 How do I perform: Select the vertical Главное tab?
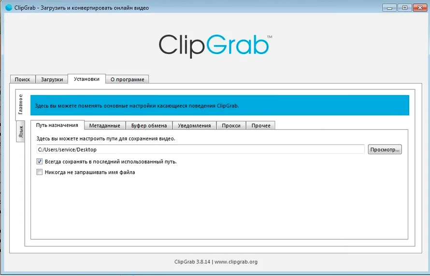[x=20, y=105]
